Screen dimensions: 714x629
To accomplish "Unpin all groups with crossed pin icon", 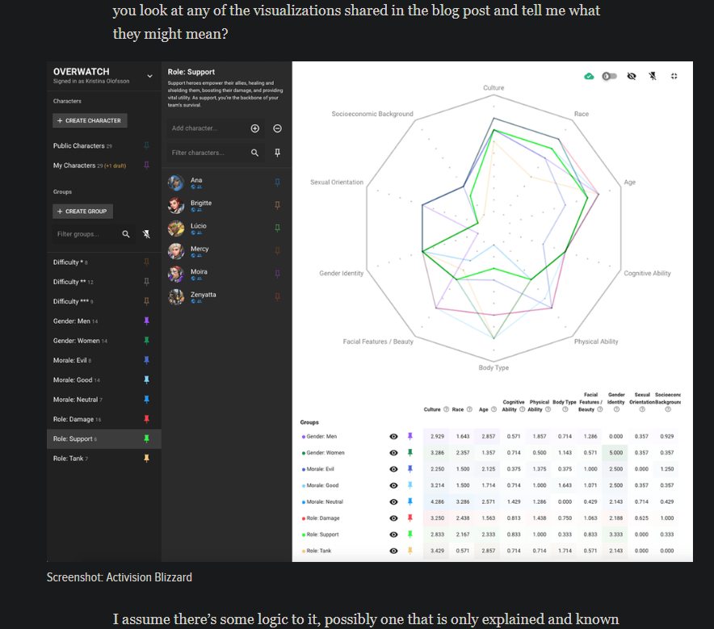I will (146, 234).
